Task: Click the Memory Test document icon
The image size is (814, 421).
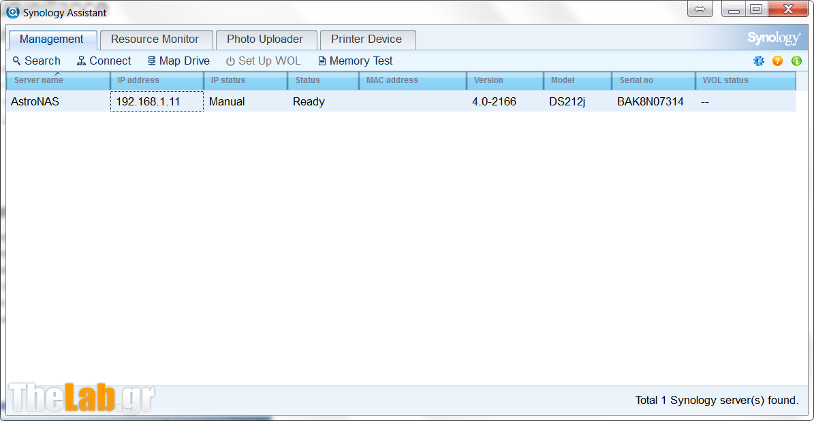Action: click(x=322, y=61)
